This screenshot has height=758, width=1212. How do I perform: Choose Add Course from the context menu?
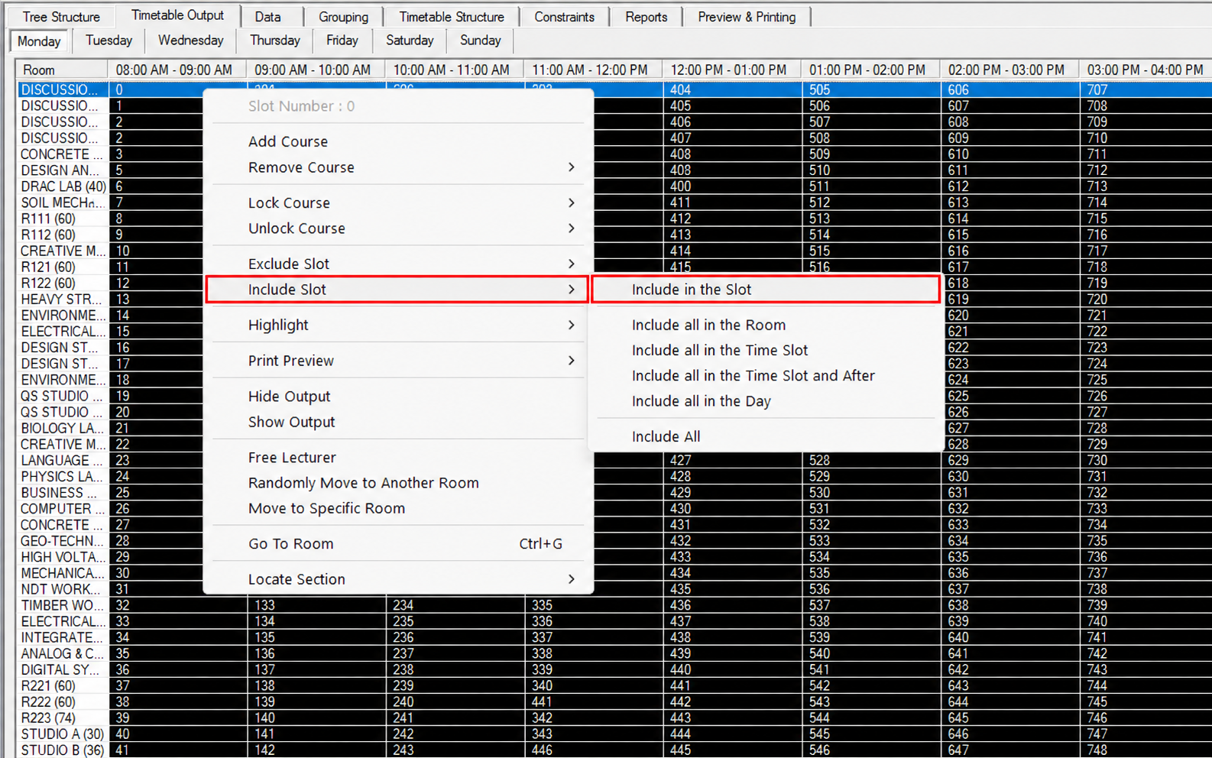click(x=398, y=141)
